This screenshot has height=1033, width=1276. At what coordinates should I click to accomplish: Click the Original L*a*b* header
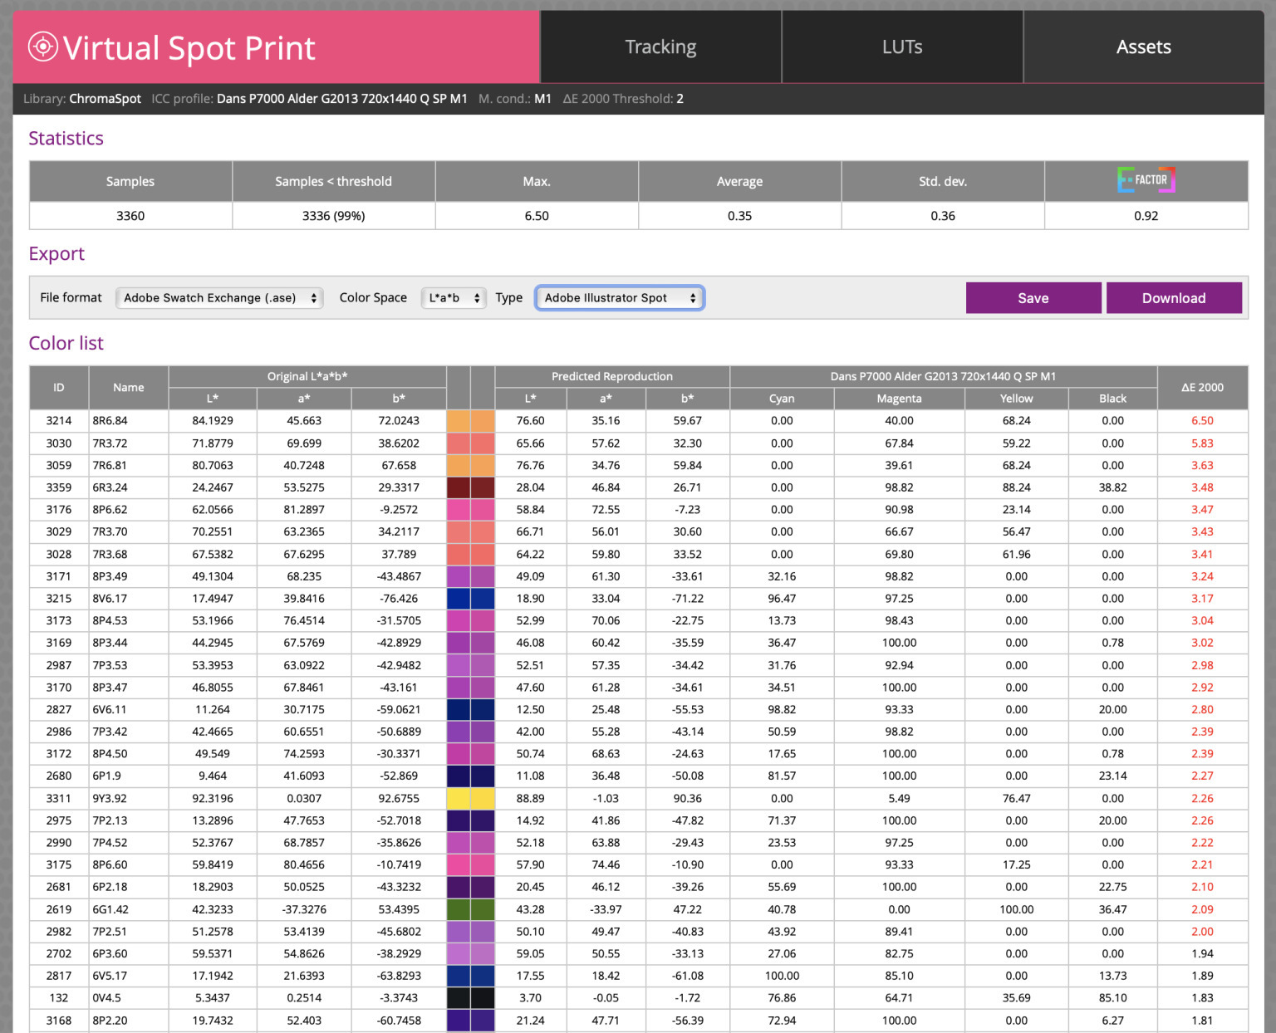pyautogui.click(x=307, y=376)
